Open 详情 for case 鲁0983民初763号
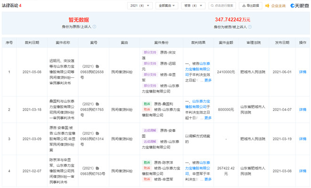The height and width of the screenshot is (188, 311). point(303,171)
